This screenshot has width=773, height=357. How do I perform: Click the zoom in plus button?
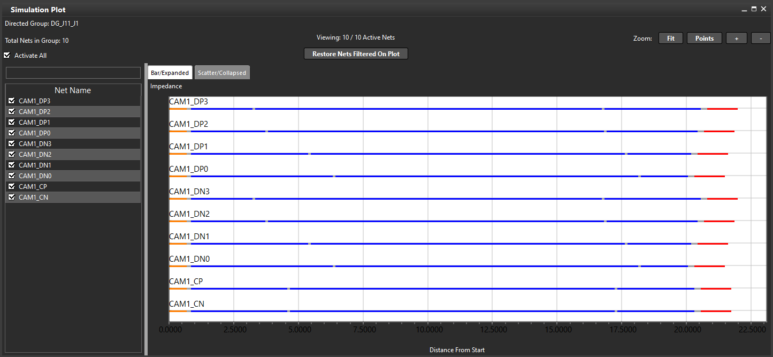pos(737,38)
